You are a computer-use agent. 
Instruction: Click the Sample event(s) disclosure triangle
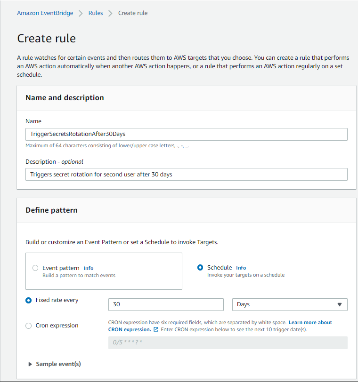(31, 364)
